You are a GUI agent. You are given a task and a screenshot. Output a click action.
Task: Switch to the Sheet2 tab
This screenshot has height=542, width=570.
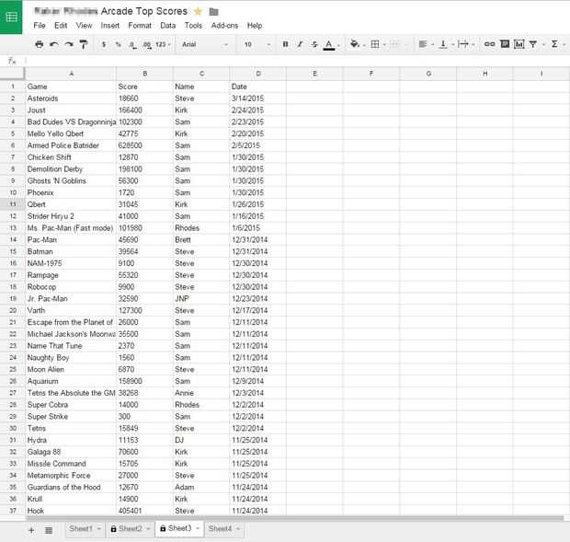(x=130, y=528)
